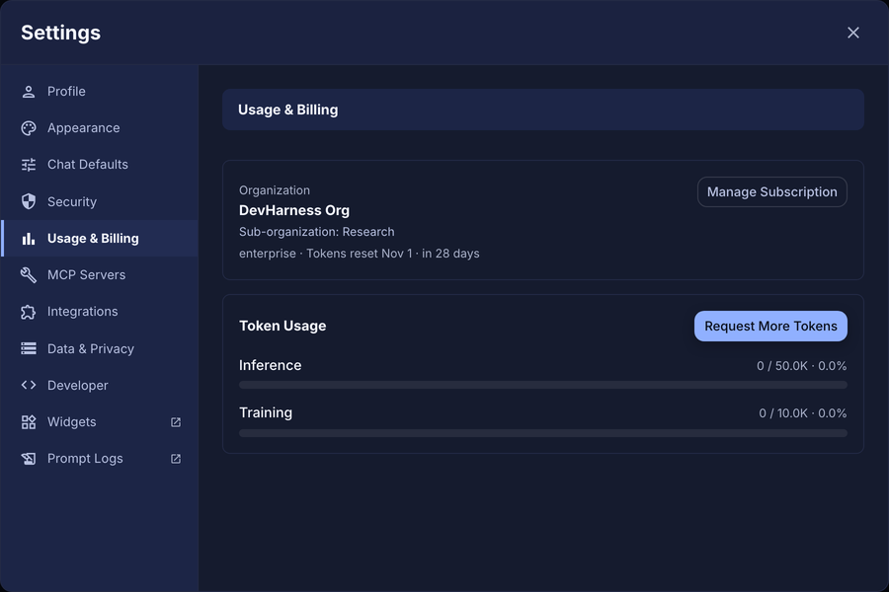Click the Chat Defaults sliders icon

coord(29,165)
